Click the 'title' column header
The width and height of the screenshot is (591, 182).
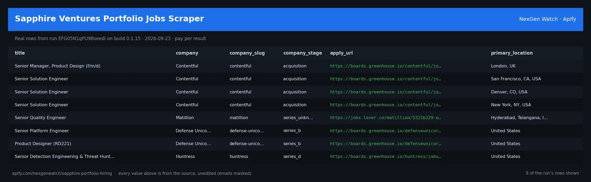tap(20, 53)
